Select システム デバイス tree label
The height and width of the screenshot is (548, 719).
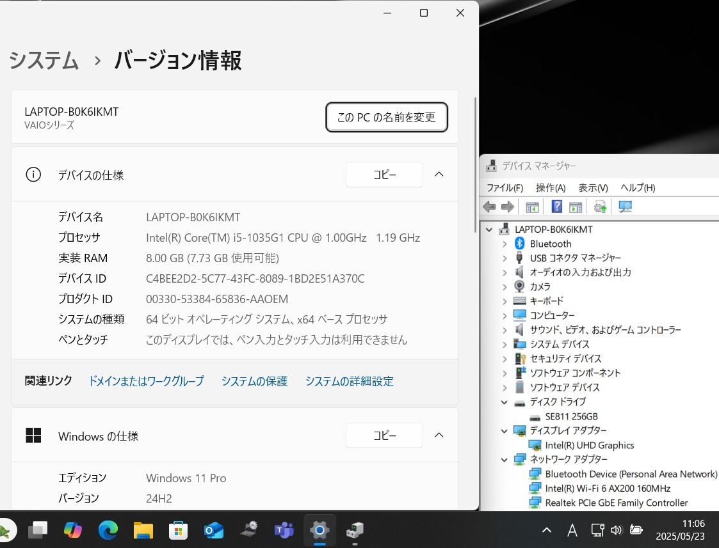pos(560,344)
